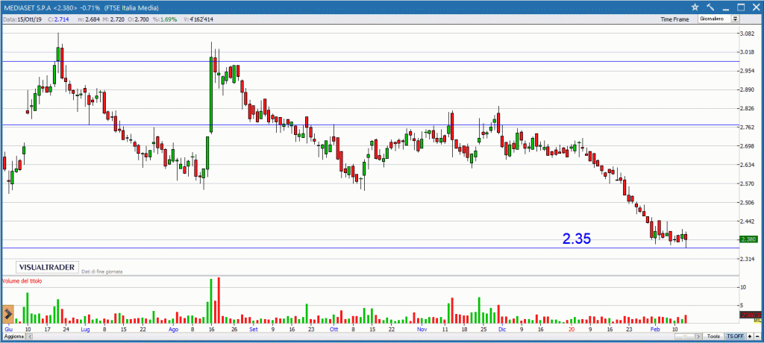
Task: Click the right scroll arrow beside Tools
Action: coord(698,336)
